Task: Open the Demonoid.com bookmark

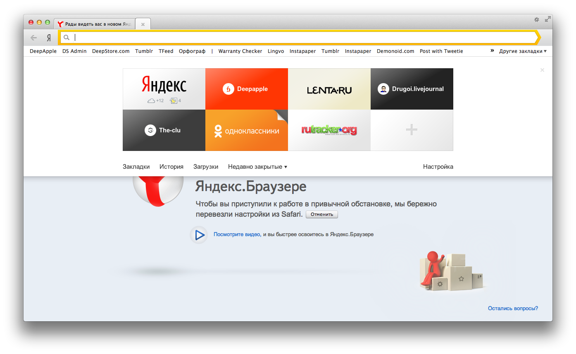Action: pos(395,51)
